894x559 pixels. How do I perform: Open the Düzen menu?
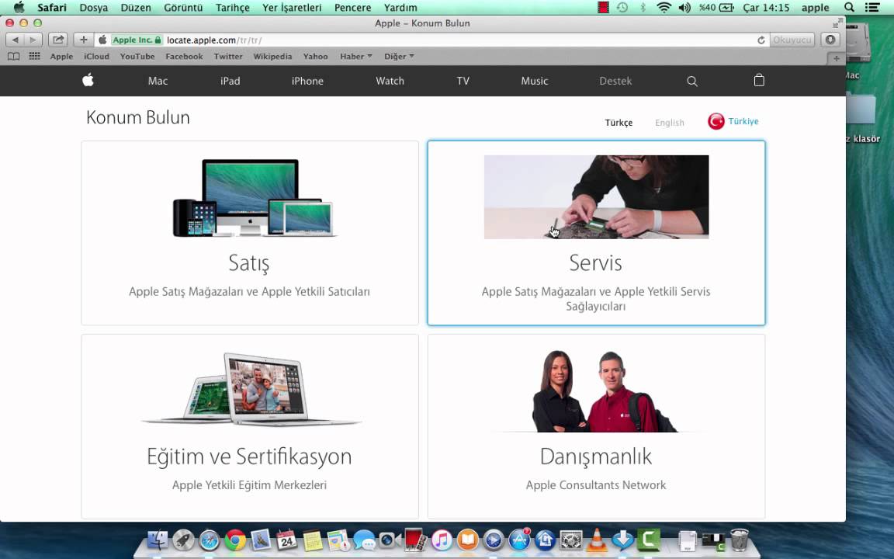tap(136, 8)
